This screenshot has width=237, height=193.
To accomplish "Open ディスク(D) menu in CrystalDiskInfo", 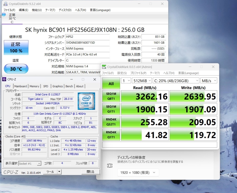I will coord(65,10).
